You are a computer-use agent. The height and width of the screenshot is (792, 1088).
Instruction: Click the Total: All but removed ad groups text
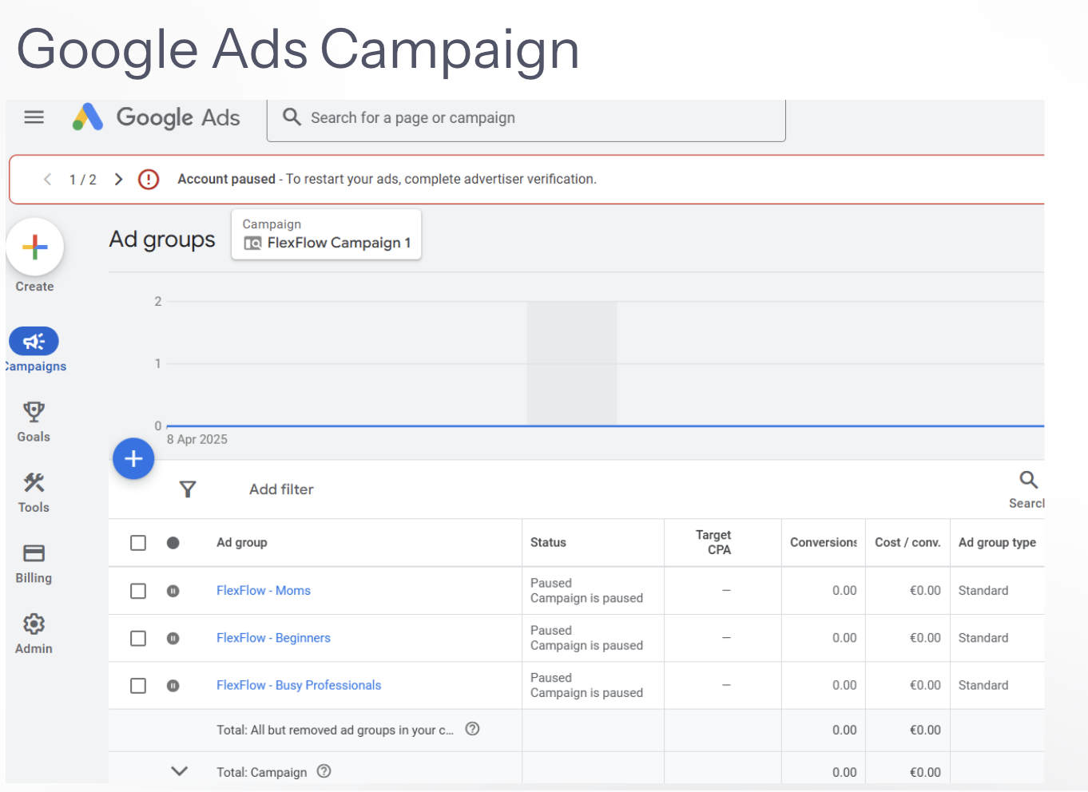335,730
